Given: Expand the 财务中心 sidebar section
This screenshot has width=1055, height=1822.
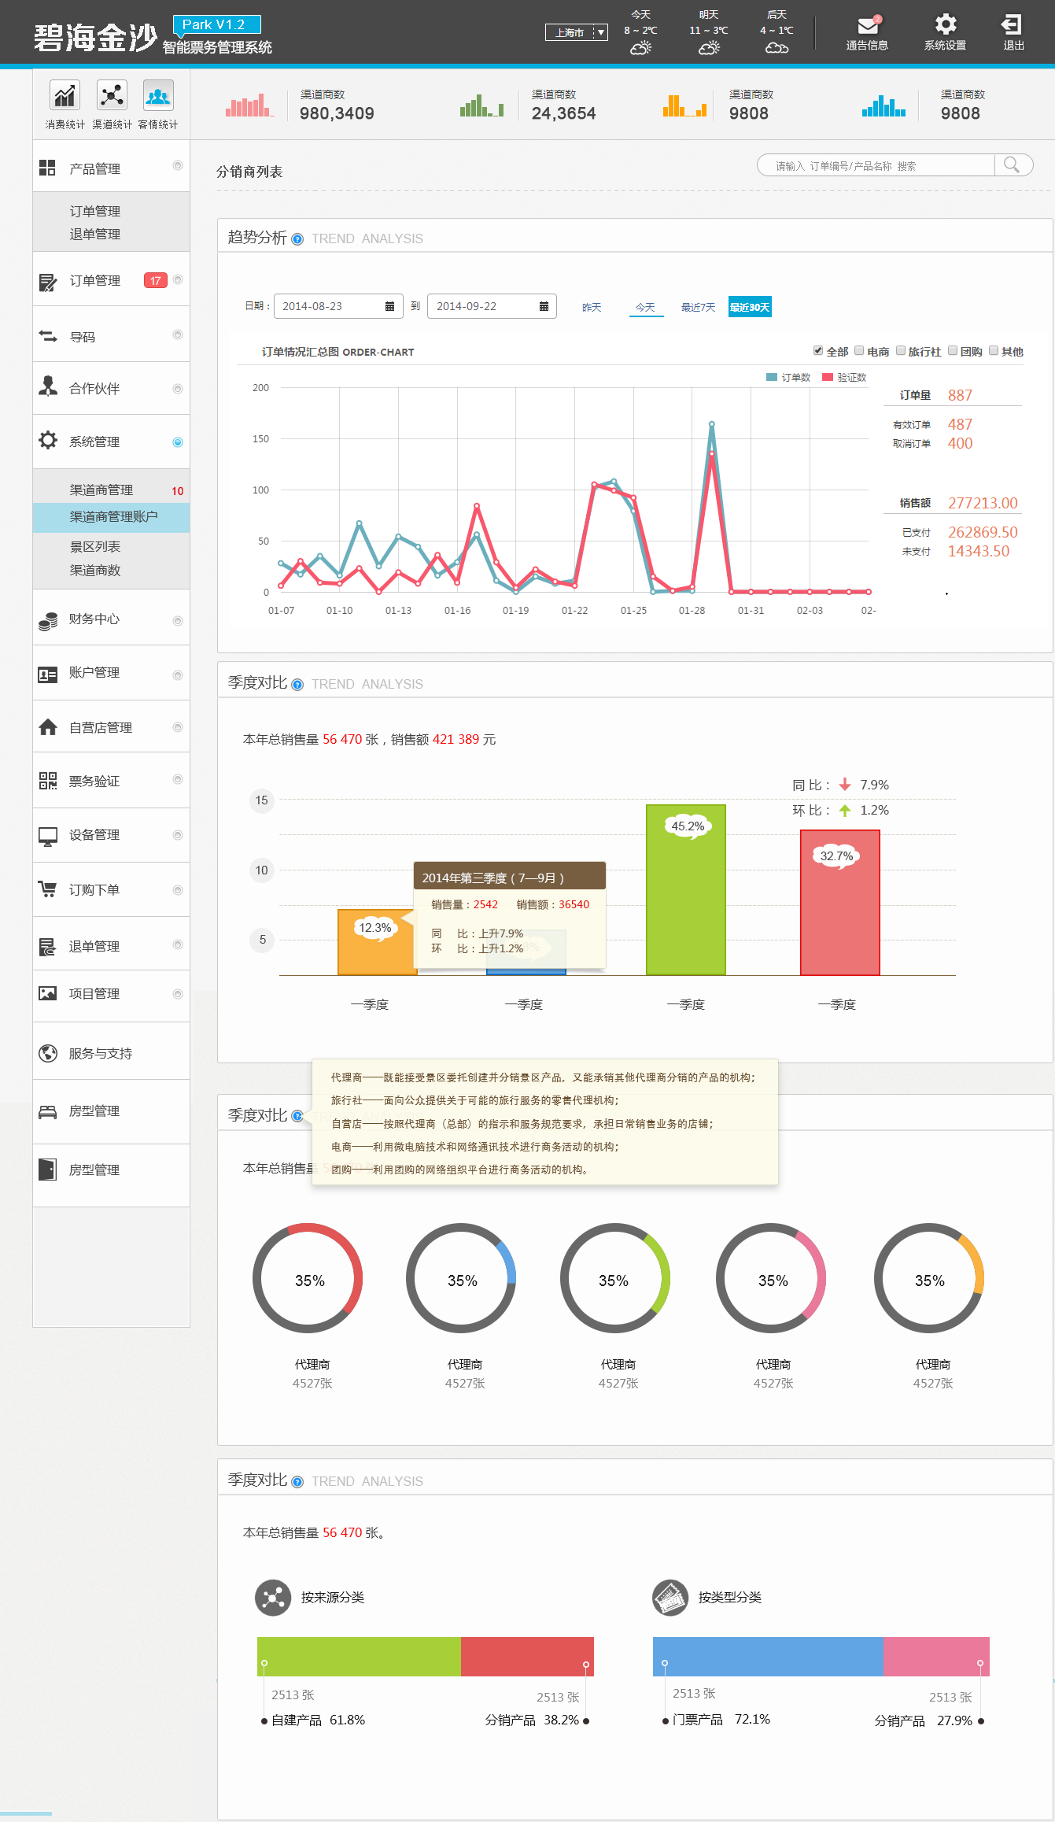Looking at the screenshot, I should [111, 619].
